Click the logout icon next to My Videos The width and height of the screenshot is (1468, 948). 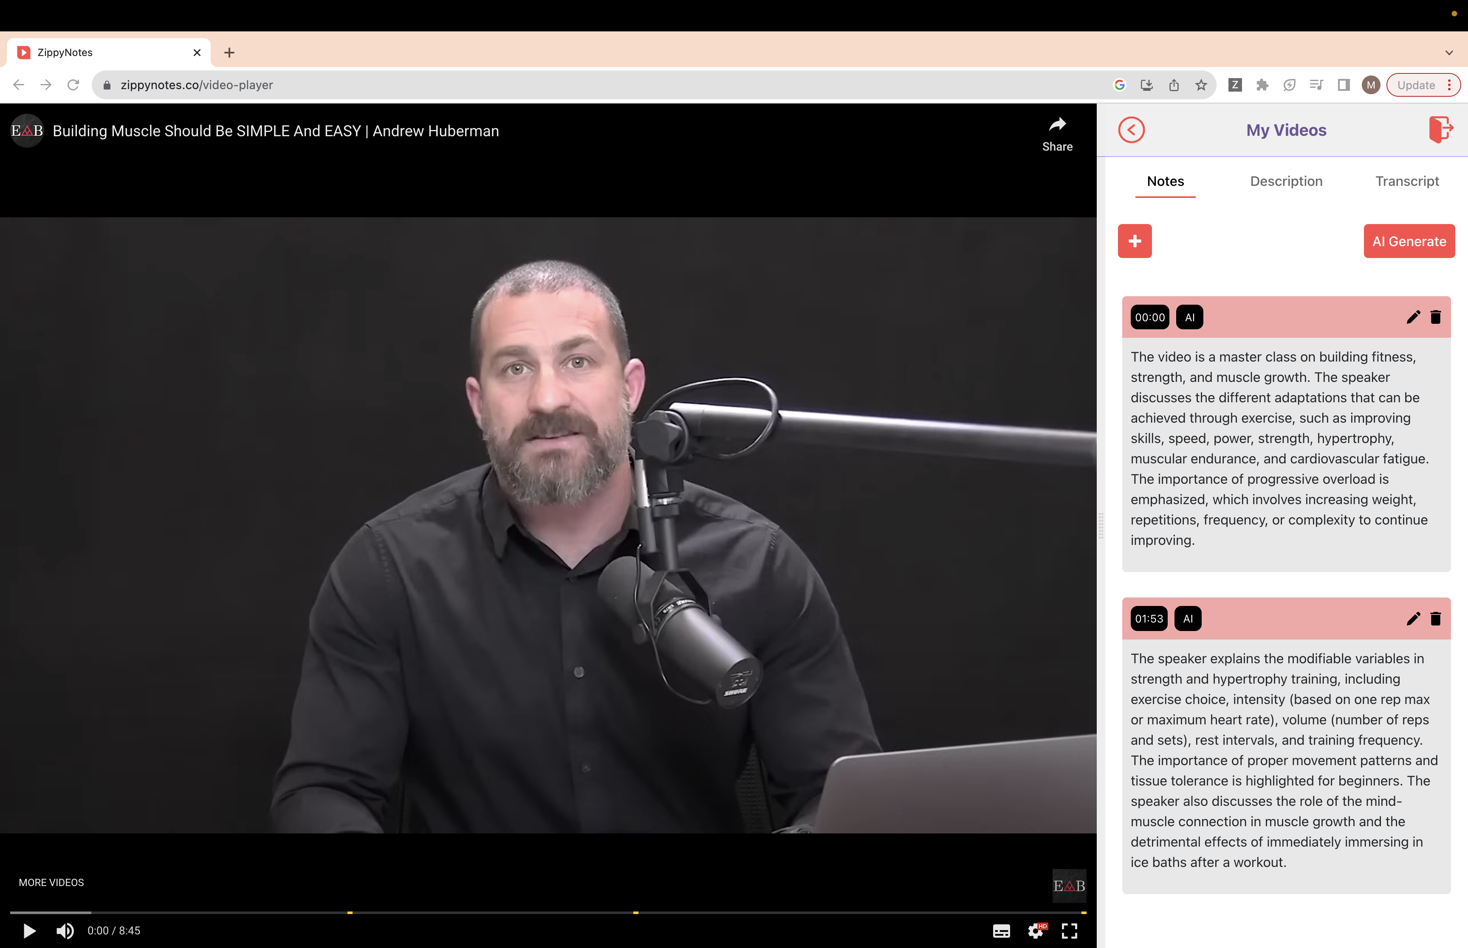pos(1440,129)
